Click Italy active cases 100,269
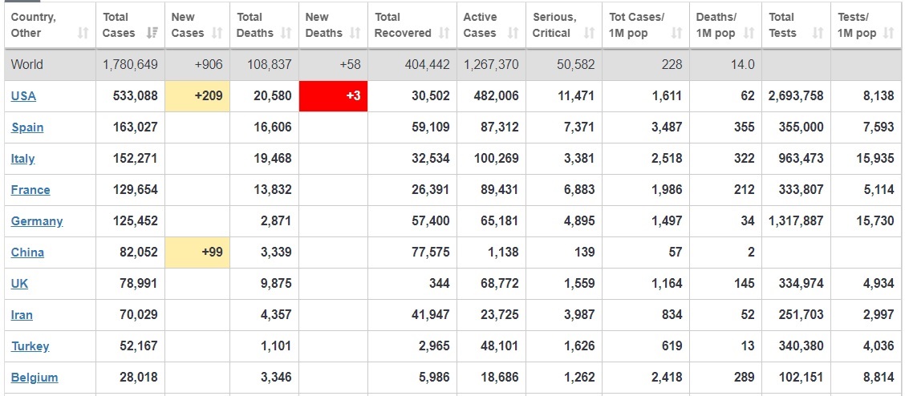This screenshot has height=396, width=909. 497,158
